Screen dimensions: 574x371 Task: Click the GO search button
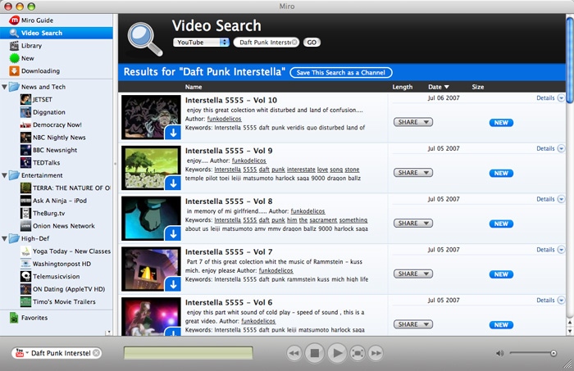click(312, 42)
